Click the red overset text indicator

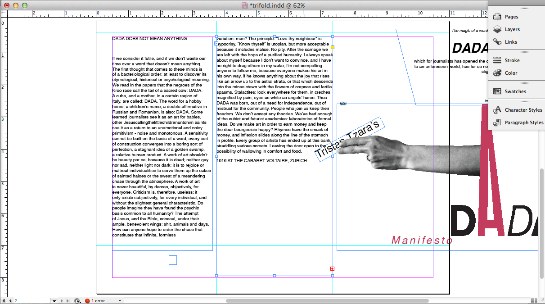[x=332, y=269]
